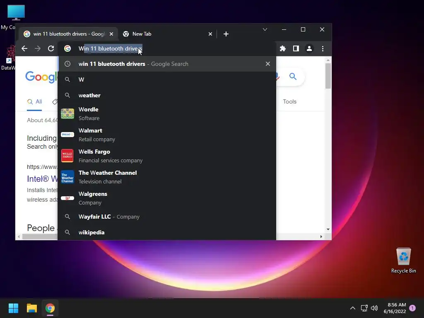This screenshot has height=318, width=424.
Task: Select the Wordle Software suggestion
Action: [x=167, y=113]
